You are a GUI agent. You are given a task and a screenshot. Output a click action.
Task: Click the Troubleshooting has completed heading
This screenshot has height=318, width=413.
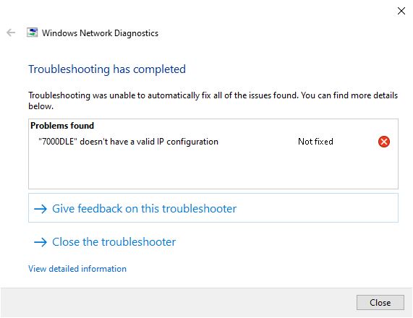pos(107,69)
